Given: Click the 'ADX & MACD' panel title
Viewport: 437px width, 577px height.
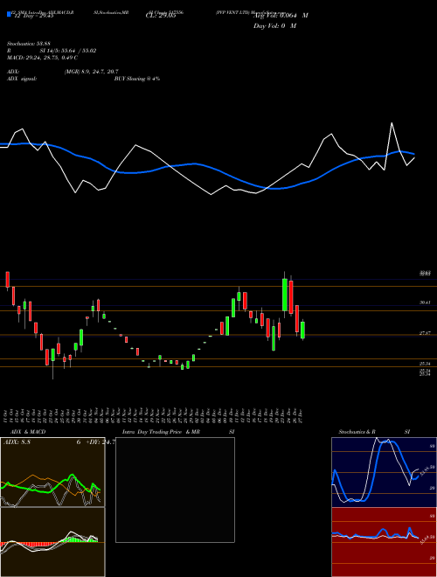Looking at the screenshot, I should pyautogui.click(x=28, y=432).
